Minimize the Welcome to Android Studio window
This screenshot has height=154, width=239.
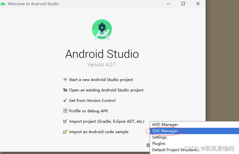[x=168, y=4]
